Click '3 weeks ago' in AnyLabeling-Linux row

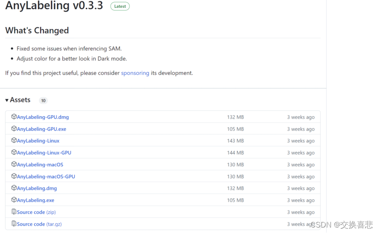(301, 141)
